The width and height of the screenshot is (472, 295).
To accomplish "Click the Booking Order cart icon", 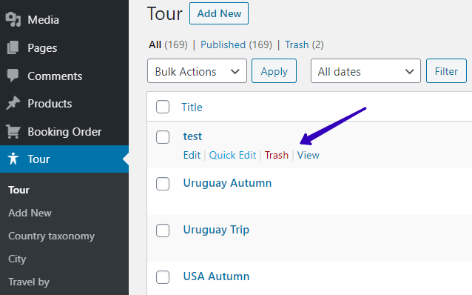I will pyautogui.click(x=13, y=131).
